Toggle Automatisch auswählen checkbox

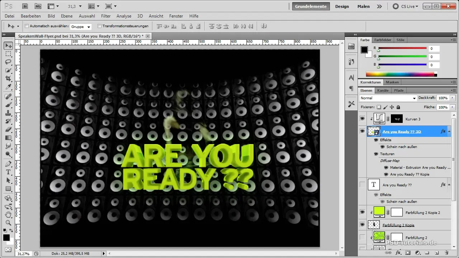tap(27, 26)
